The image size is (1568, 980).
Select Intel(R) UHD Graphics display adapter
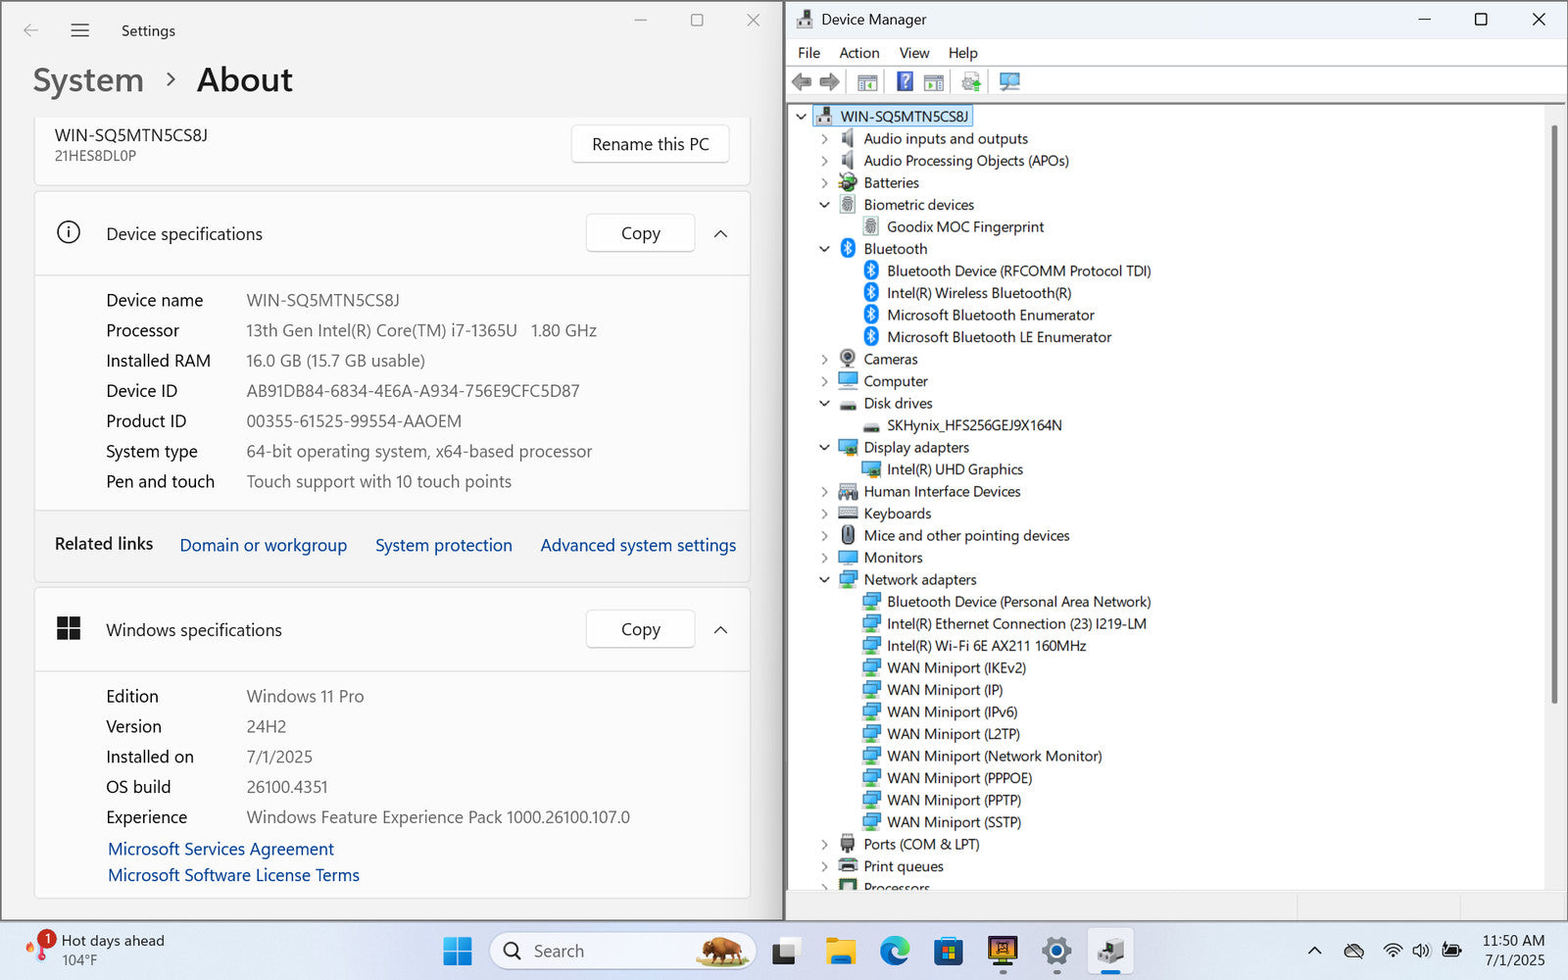(954, 469)
